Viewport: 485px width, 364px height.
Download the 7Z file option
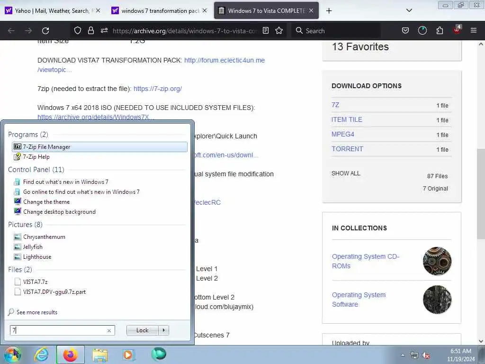335,105
